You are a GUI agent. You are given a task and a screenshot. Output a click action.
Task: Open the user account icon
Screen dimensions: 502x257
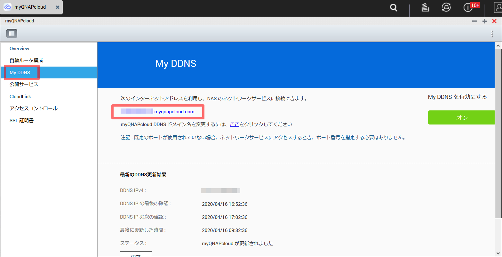[498, 7]
